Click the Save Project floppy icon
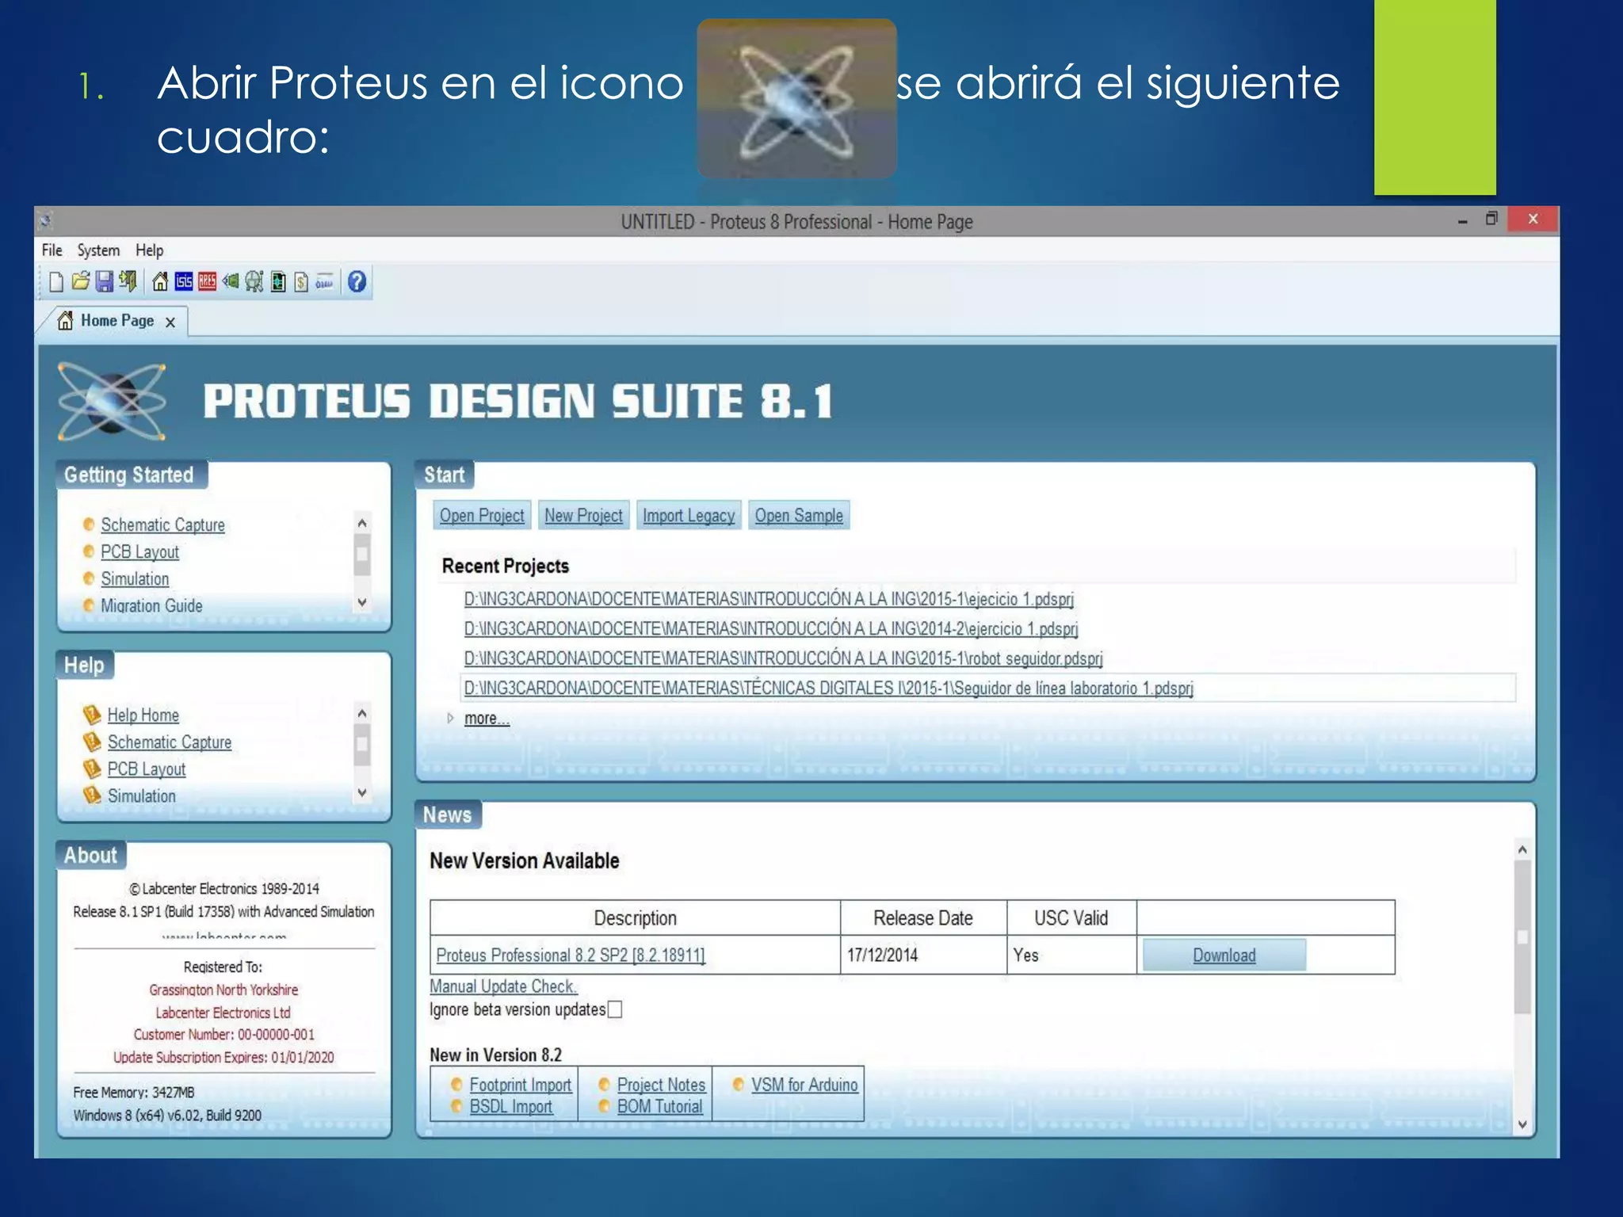 click(x=104, y=282)
